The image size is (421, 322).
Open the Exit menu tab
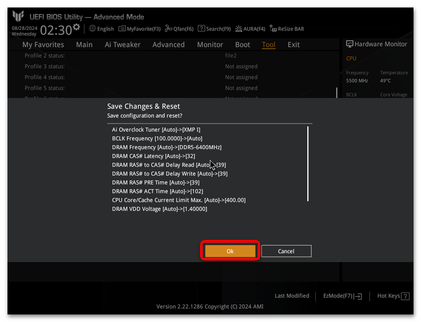[x=294, y=45]
